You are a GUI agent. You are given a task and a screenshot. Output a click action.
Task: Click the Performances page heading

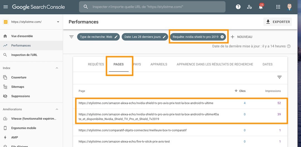tap(84, 22)
